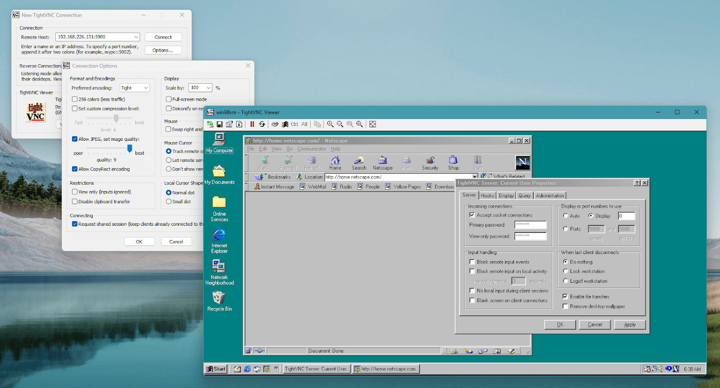Click the connection info icon
The image size is (720, 388).
point(239,124)
